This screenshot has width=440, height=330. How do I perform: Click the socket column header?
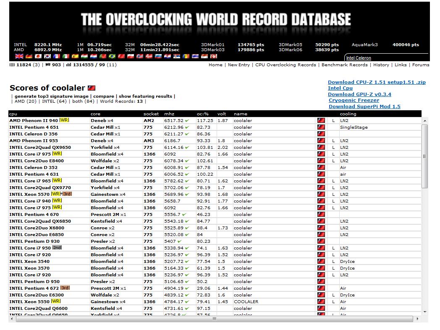[151, 114]
